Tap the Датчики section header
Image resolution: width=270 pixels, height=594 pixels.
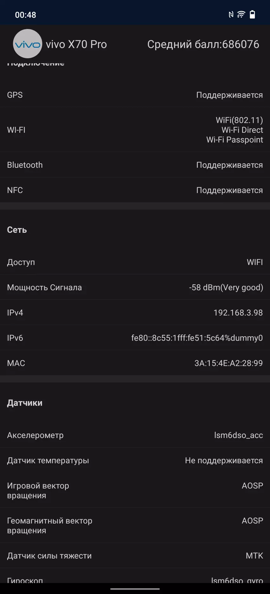[25, 403]
